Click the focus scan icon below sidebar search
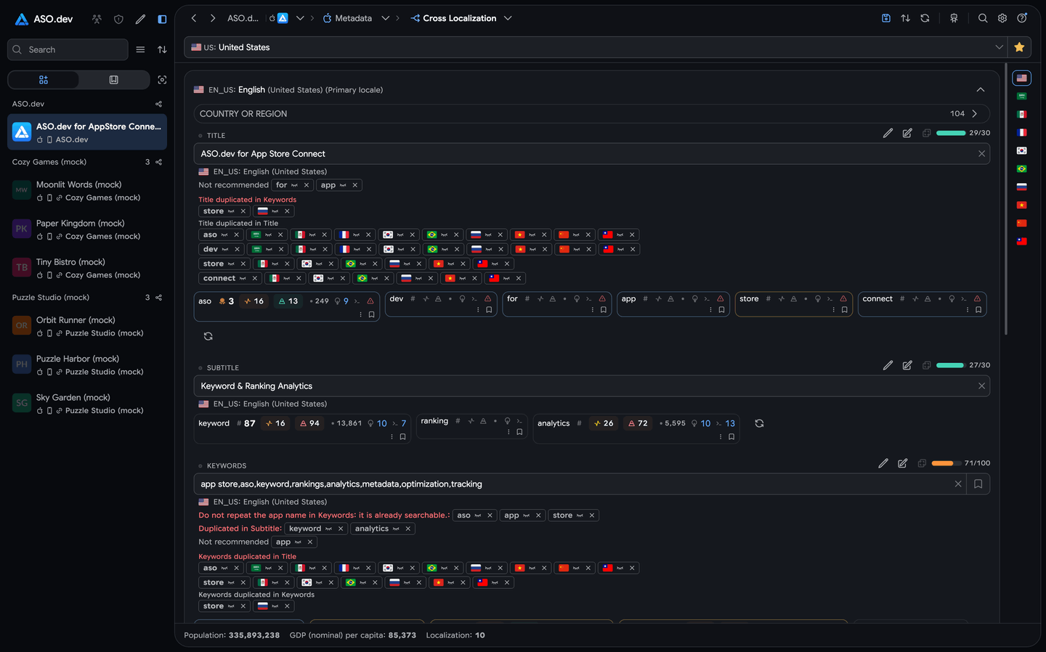 pos(162,80)
